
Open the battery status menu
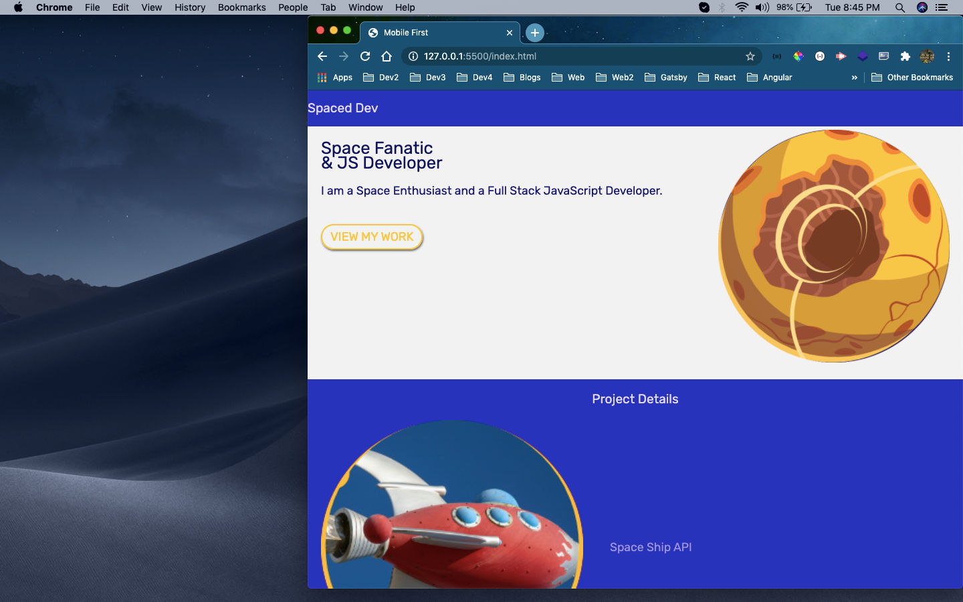coord(794,7)
